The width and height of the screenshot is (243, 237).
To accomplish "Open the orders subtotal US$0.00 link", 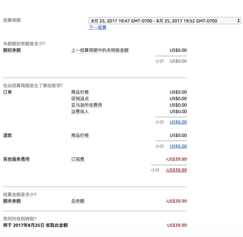I will coord(178,122).
